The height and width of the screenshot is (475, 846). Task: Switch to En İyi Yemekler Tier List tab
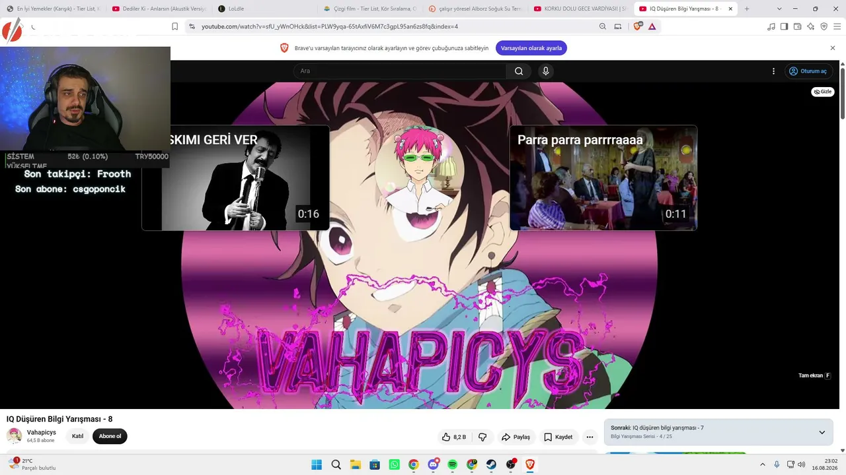(54, 9)
